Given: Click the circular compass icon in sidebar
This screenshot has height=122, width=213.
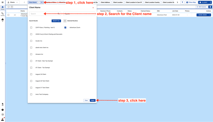Looking at the screenshot, I should (x=3, y=114).
